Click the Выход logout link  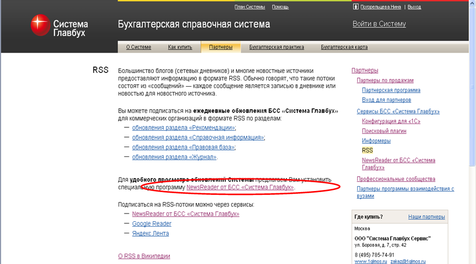pyautogui.click(x=414, y=7)
